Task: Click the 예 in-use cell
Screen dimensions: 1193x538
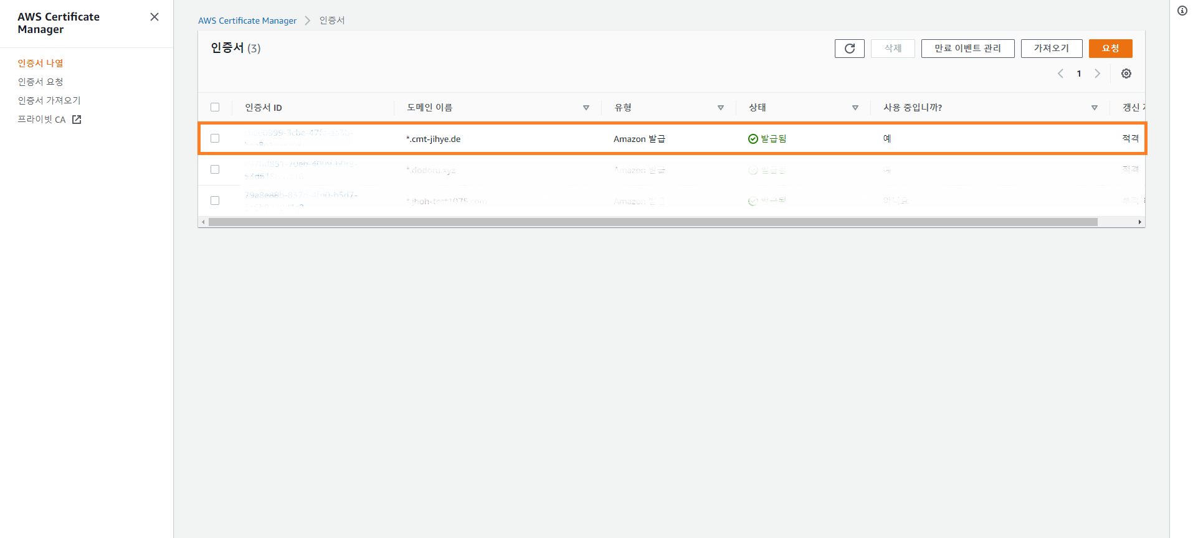Action: point(887,139)
